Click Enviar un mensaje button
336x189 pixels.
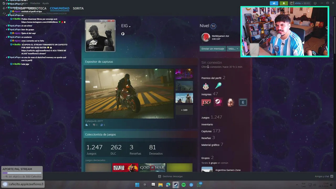pyautogui.click(x=213, y=49)
